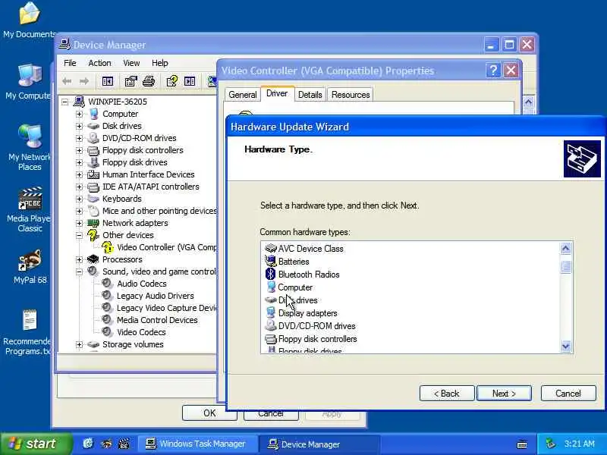Select Disk drives in hardware types list
Viewport: 607px width, 455px height.
[291, 300]
